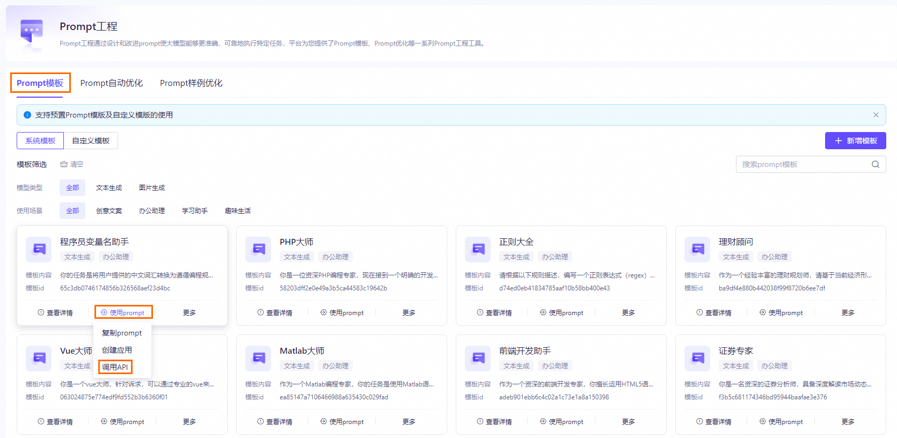Click template id 65c3db0746174856b326568aef23d4bc
Screen dimensions: 897x438
[115, 288]
